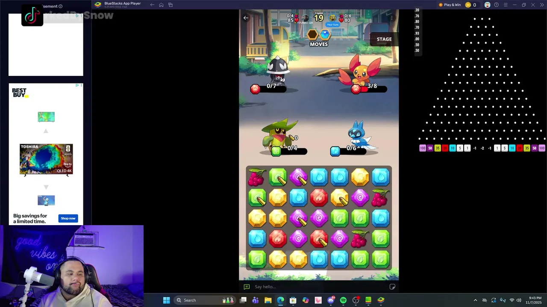Screen dimensions: 547x307
Task: Tap the in-game back arrow
Action: pos(246,17)
